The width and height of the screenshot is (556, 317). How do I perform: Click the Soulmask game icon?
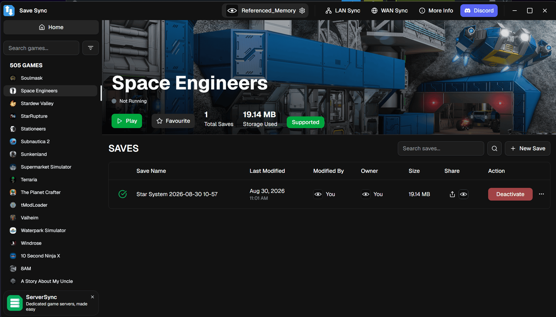pyautogui.click(x=13, y=78)
